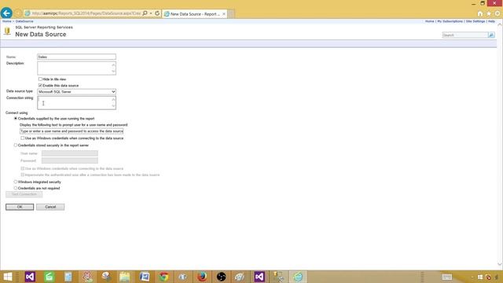Click the Reporting Services data source logo icon
The width and height of the screenshot is (503, 283).
point(7,31)
